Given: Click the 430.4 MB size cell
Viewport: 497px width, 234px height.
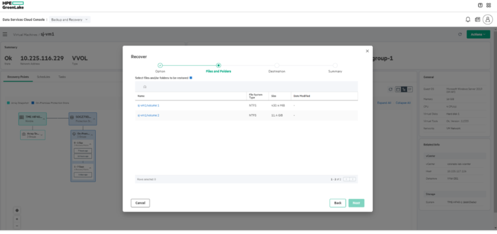Looking at the screenshot, I should tap(278, 106).
